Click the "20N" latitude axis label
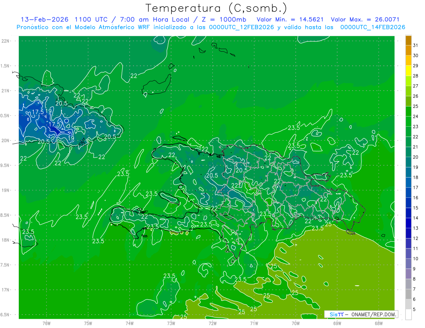The width and height of the screenshot is (425, 328). 5,140
